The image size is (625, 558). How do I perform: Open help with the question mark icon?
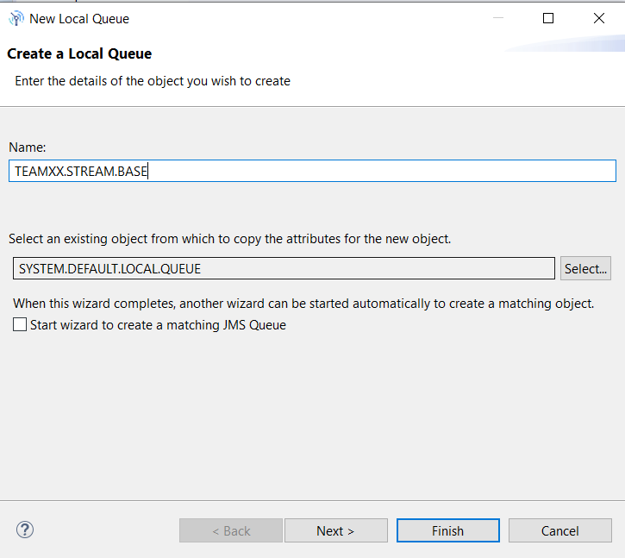pos(25,530)
